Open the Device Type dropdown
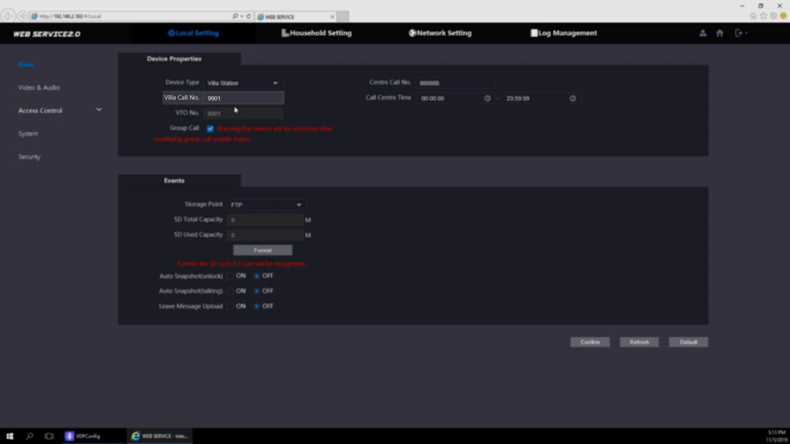 click(x=243, y=83)
